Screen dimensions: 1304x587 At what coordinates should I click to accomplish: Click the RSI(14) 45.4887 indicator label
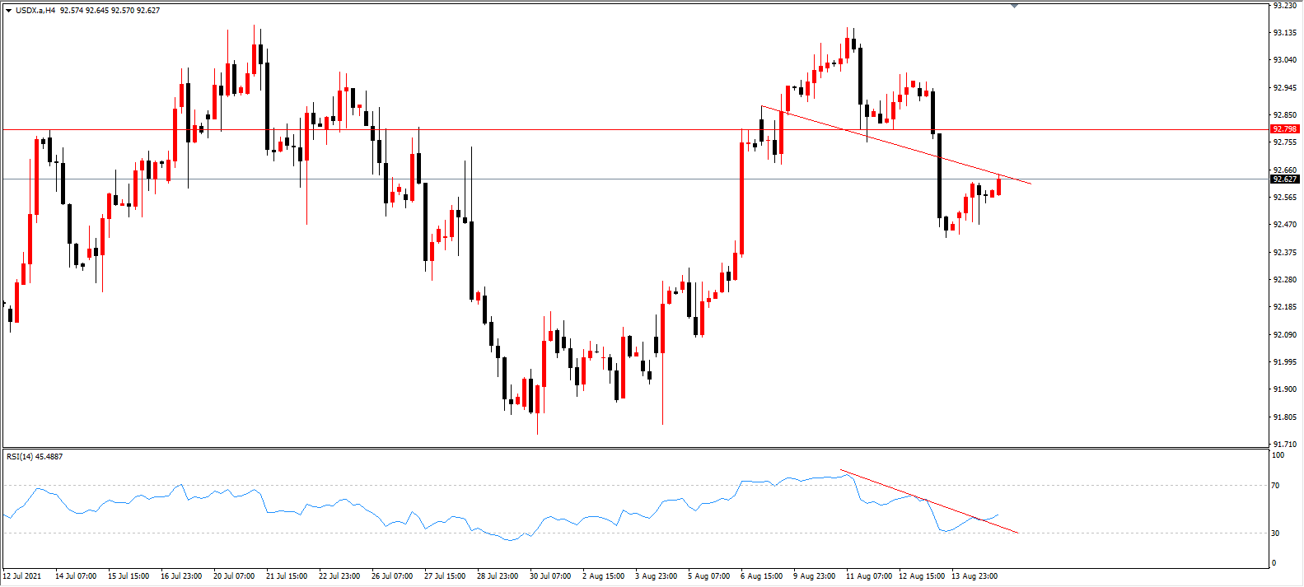click(x=35, y=456)
